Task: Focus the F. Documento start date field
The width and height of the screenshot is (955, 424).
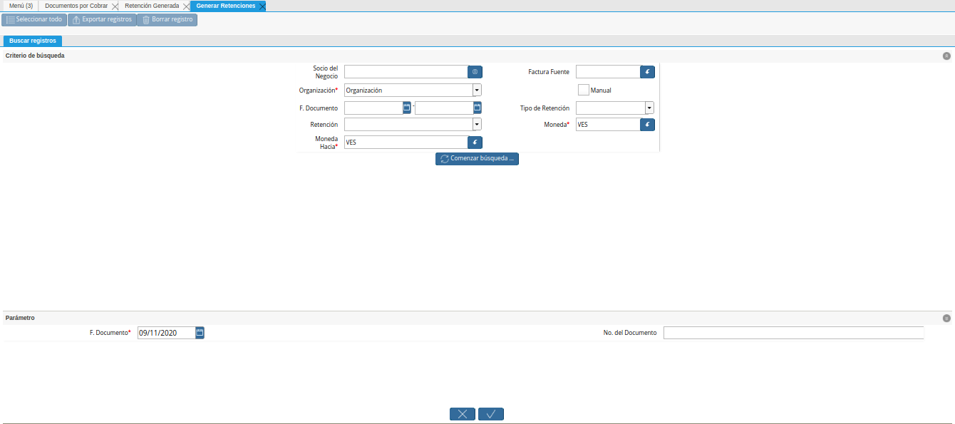Action: [x=373, y=108]
